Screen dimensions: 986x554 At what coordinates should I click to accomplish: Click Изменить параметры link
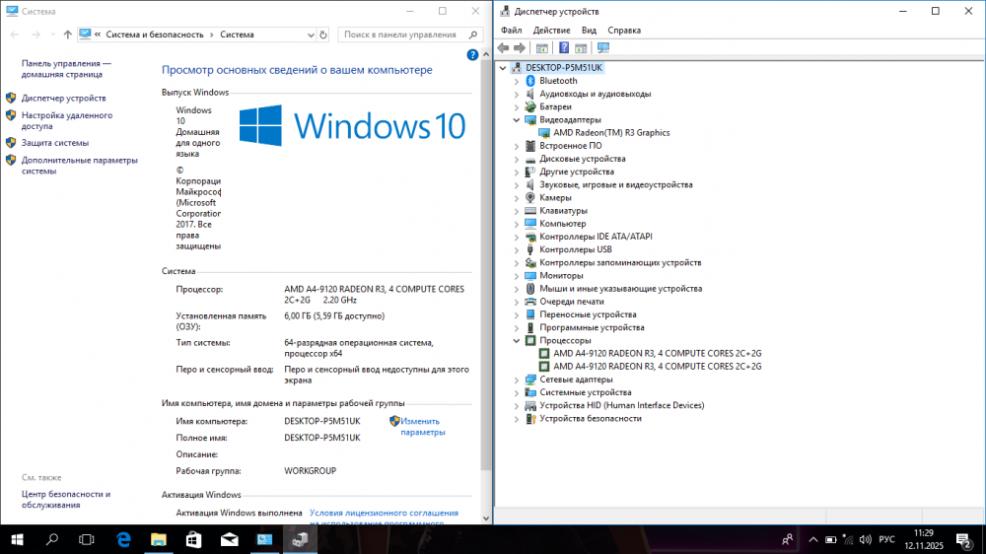[x=423, y=427]
